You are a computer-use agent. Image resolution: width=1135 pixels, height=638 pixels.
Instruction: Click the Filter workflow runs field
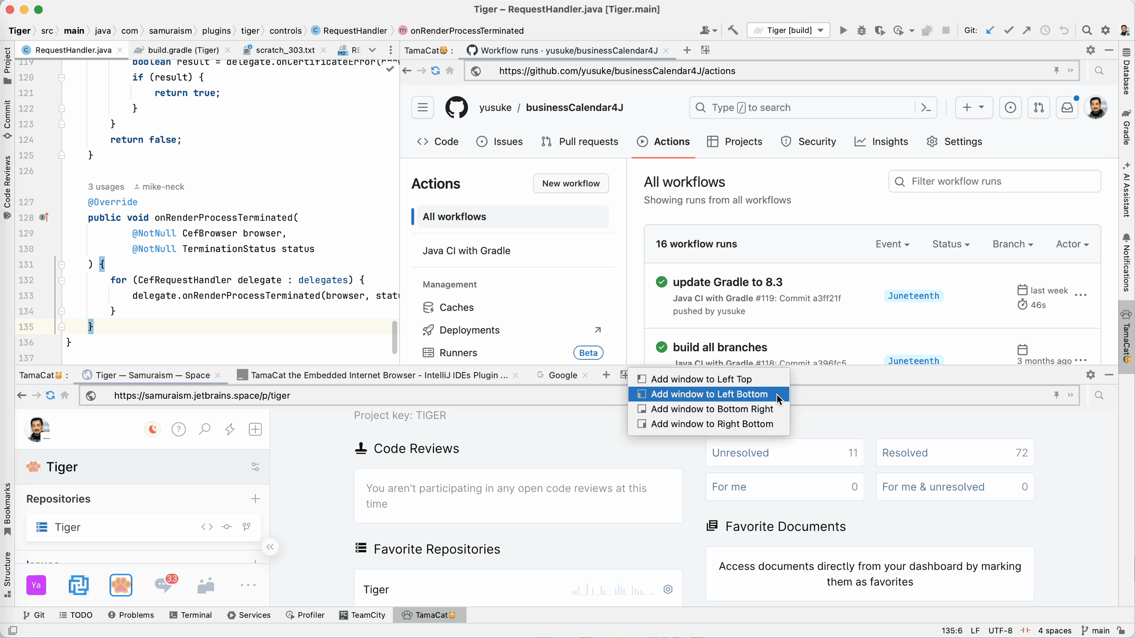994,182
